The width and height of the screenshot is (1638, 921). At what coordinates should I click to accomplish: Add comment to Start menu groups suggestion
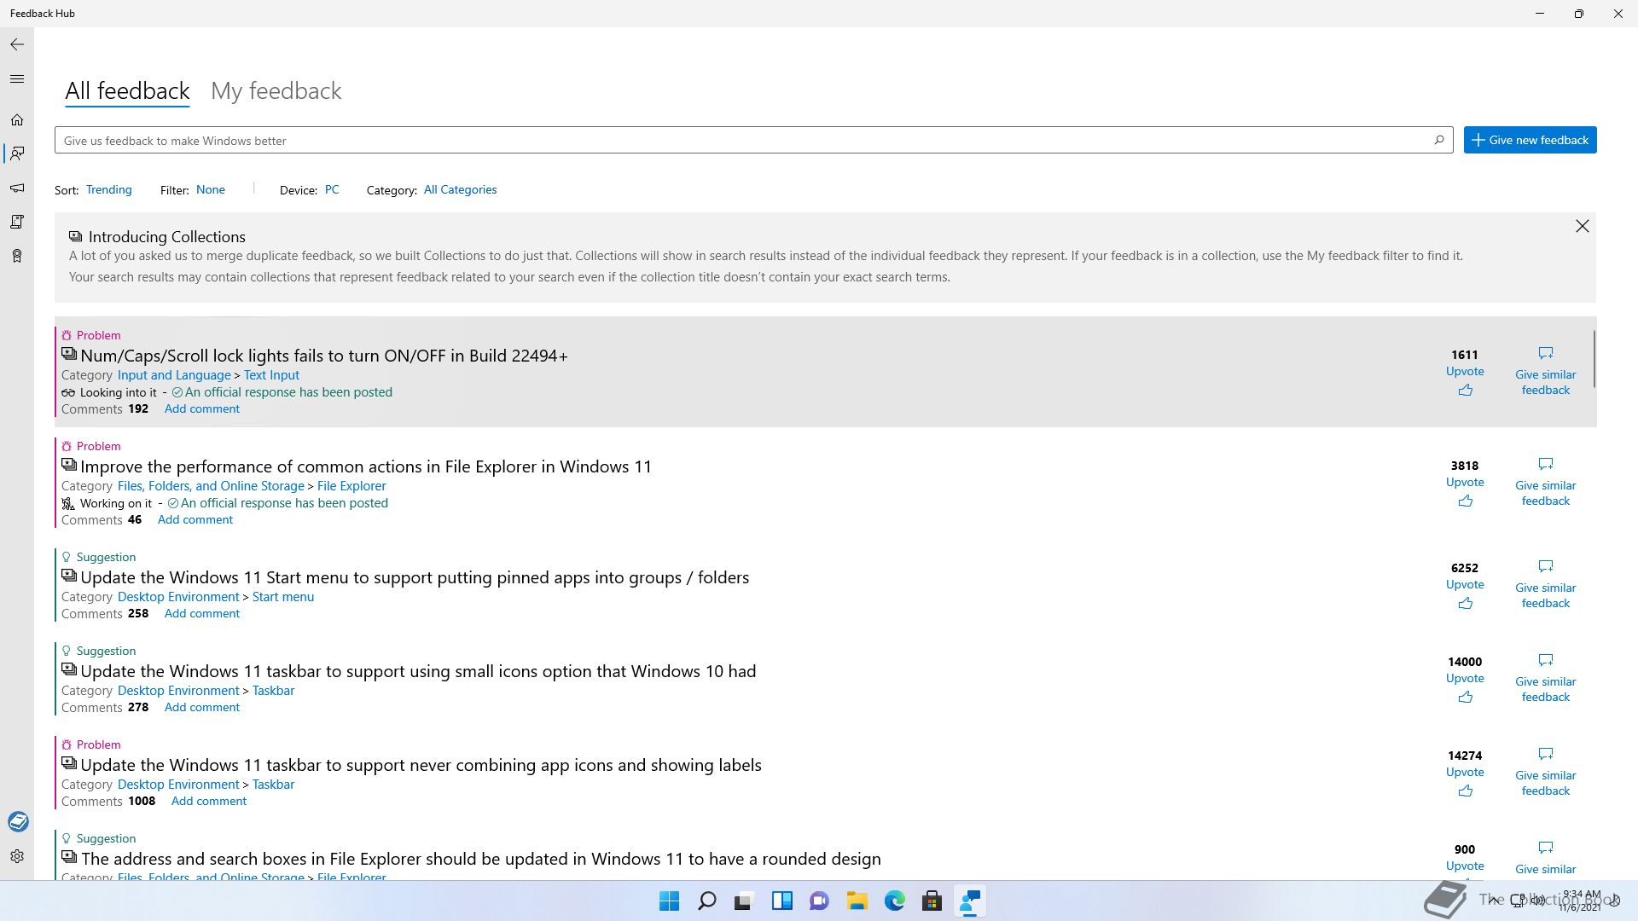(x=201, y=613)
